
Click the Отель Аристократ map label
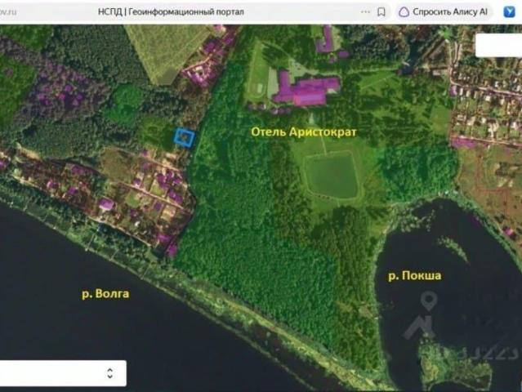click(x=304, y=131)
